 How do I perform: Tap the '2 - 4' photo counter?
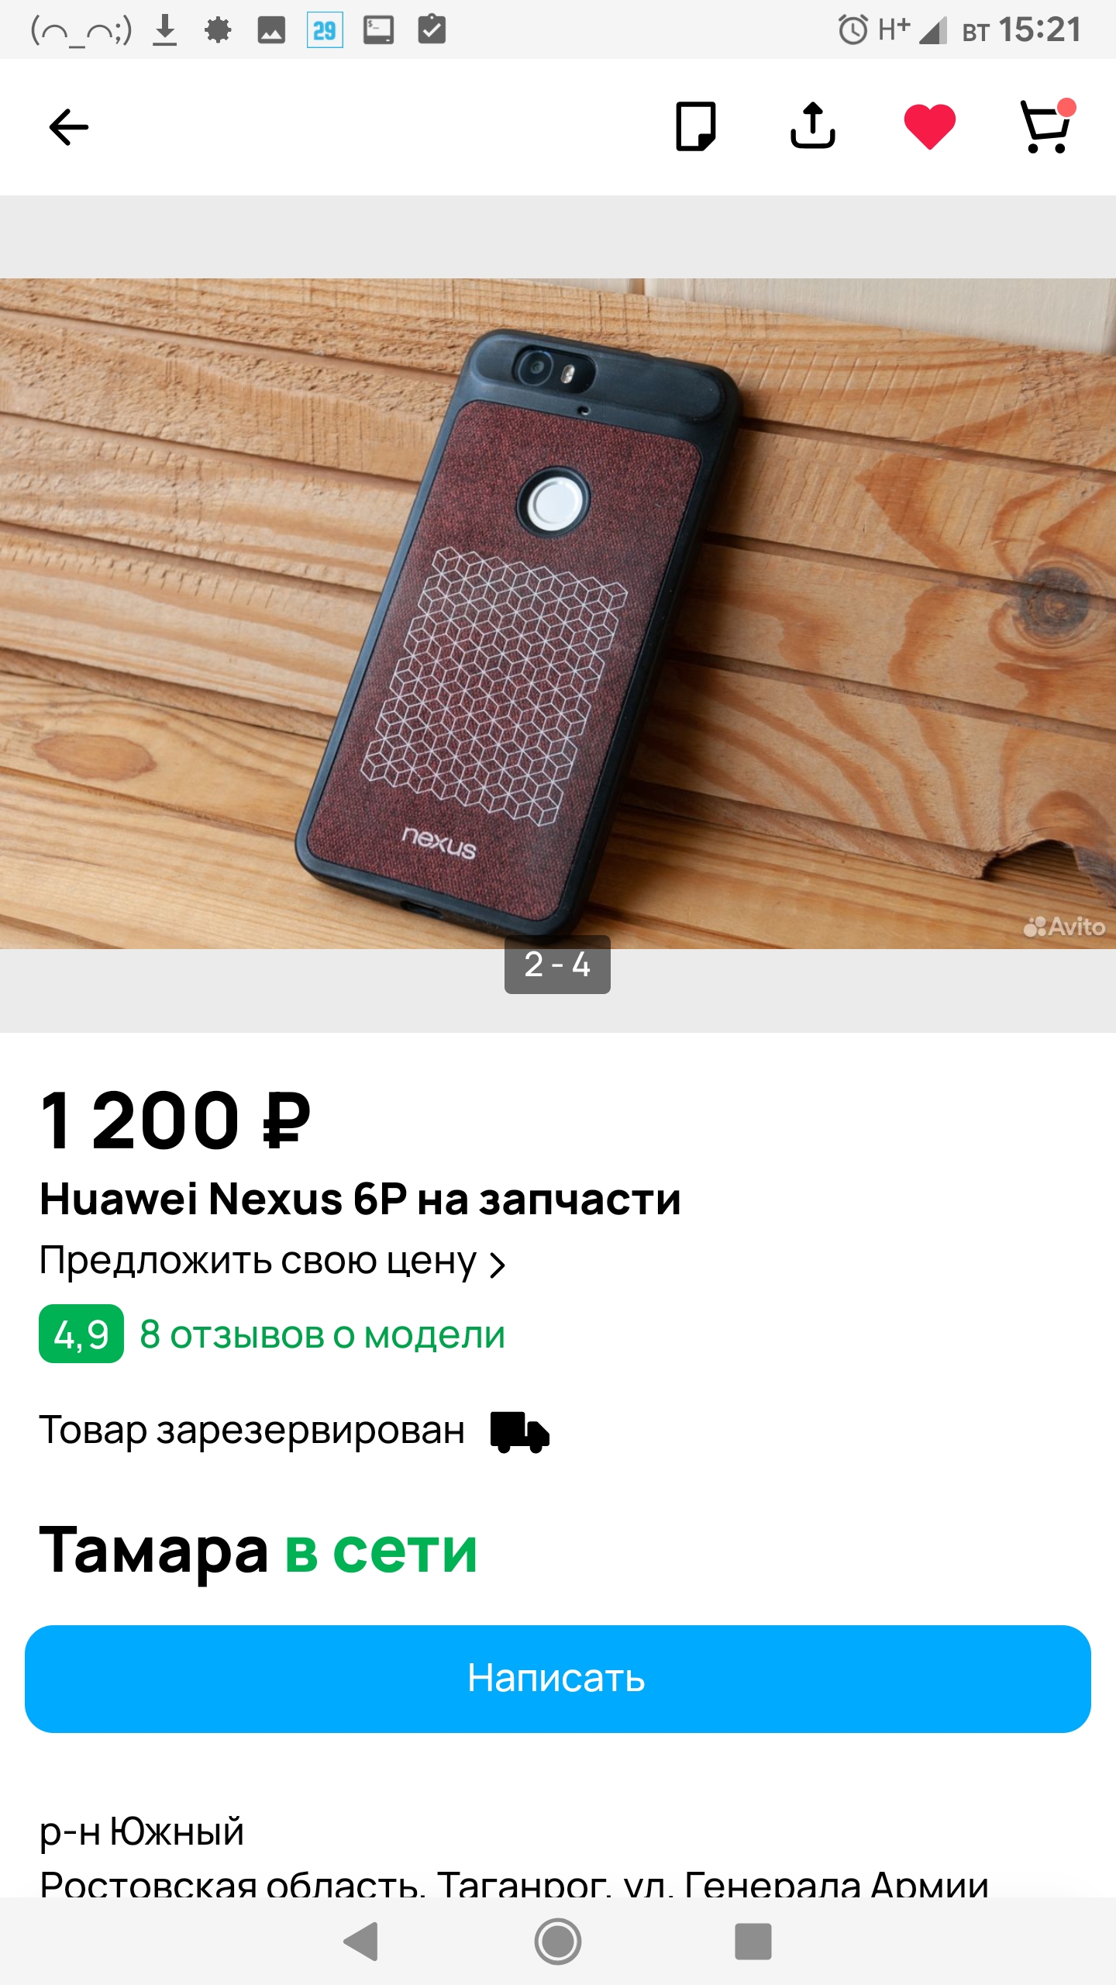click(557, 965)
